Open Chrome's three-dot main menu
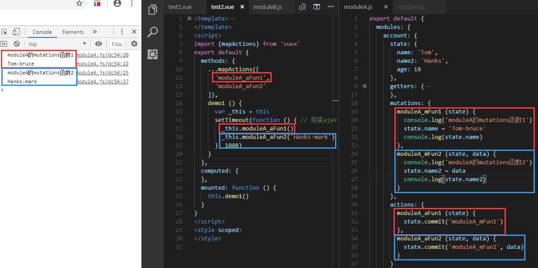538x268 pixels. click(132, 4)
